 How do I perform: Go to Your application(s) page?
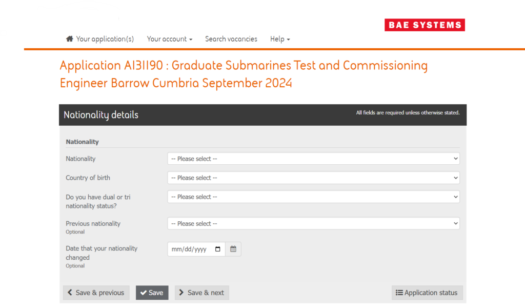coord(105,39)
